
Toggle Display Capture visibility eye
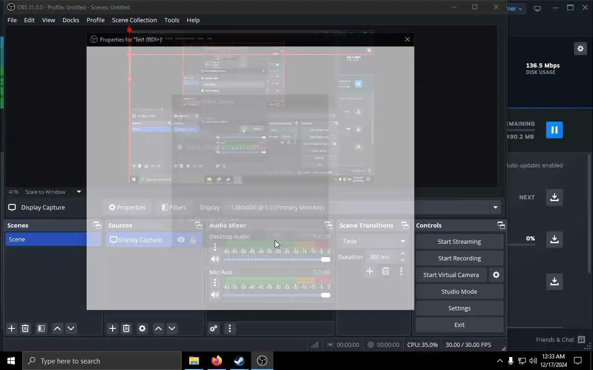pos(181,240)
